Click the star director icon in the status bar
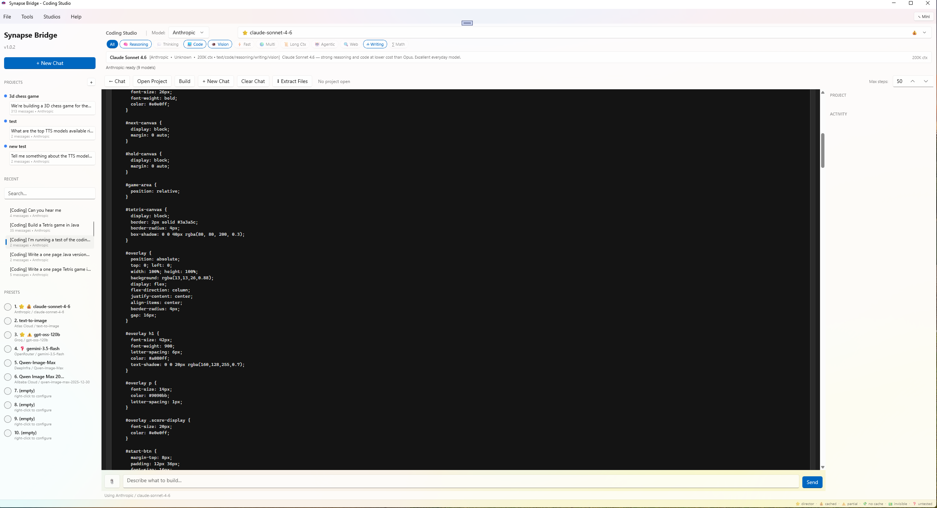Image resolution: width=937 pixels, height=508 pixels. click(798, 504)
